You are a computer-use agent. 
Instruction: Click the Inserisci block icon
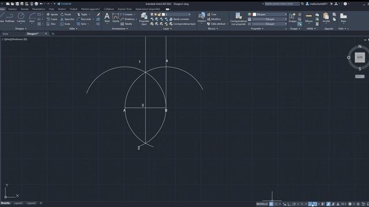[x=202, y=18]
